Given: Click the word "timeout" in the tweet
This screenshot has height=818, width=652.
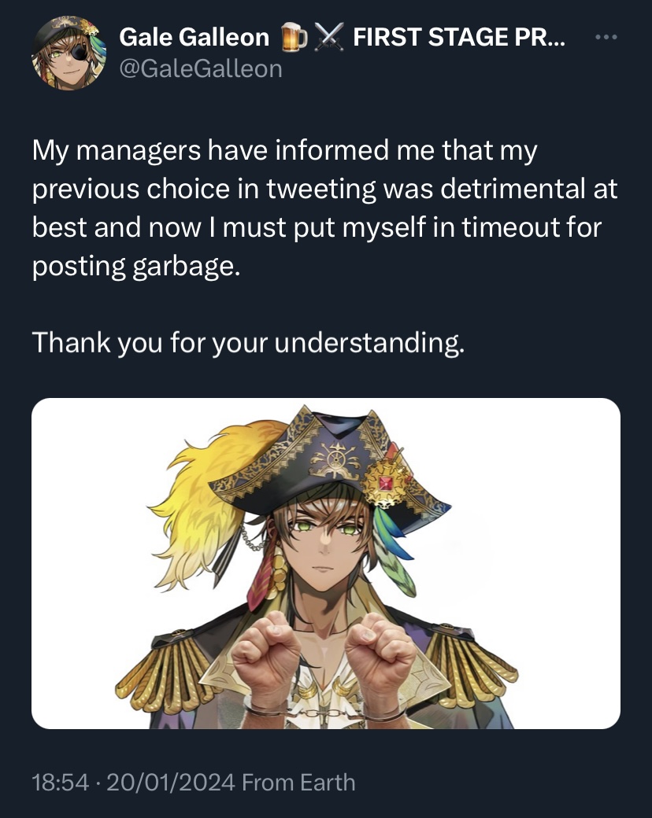Looking at the screenshot, I should [x=509, y=227].
